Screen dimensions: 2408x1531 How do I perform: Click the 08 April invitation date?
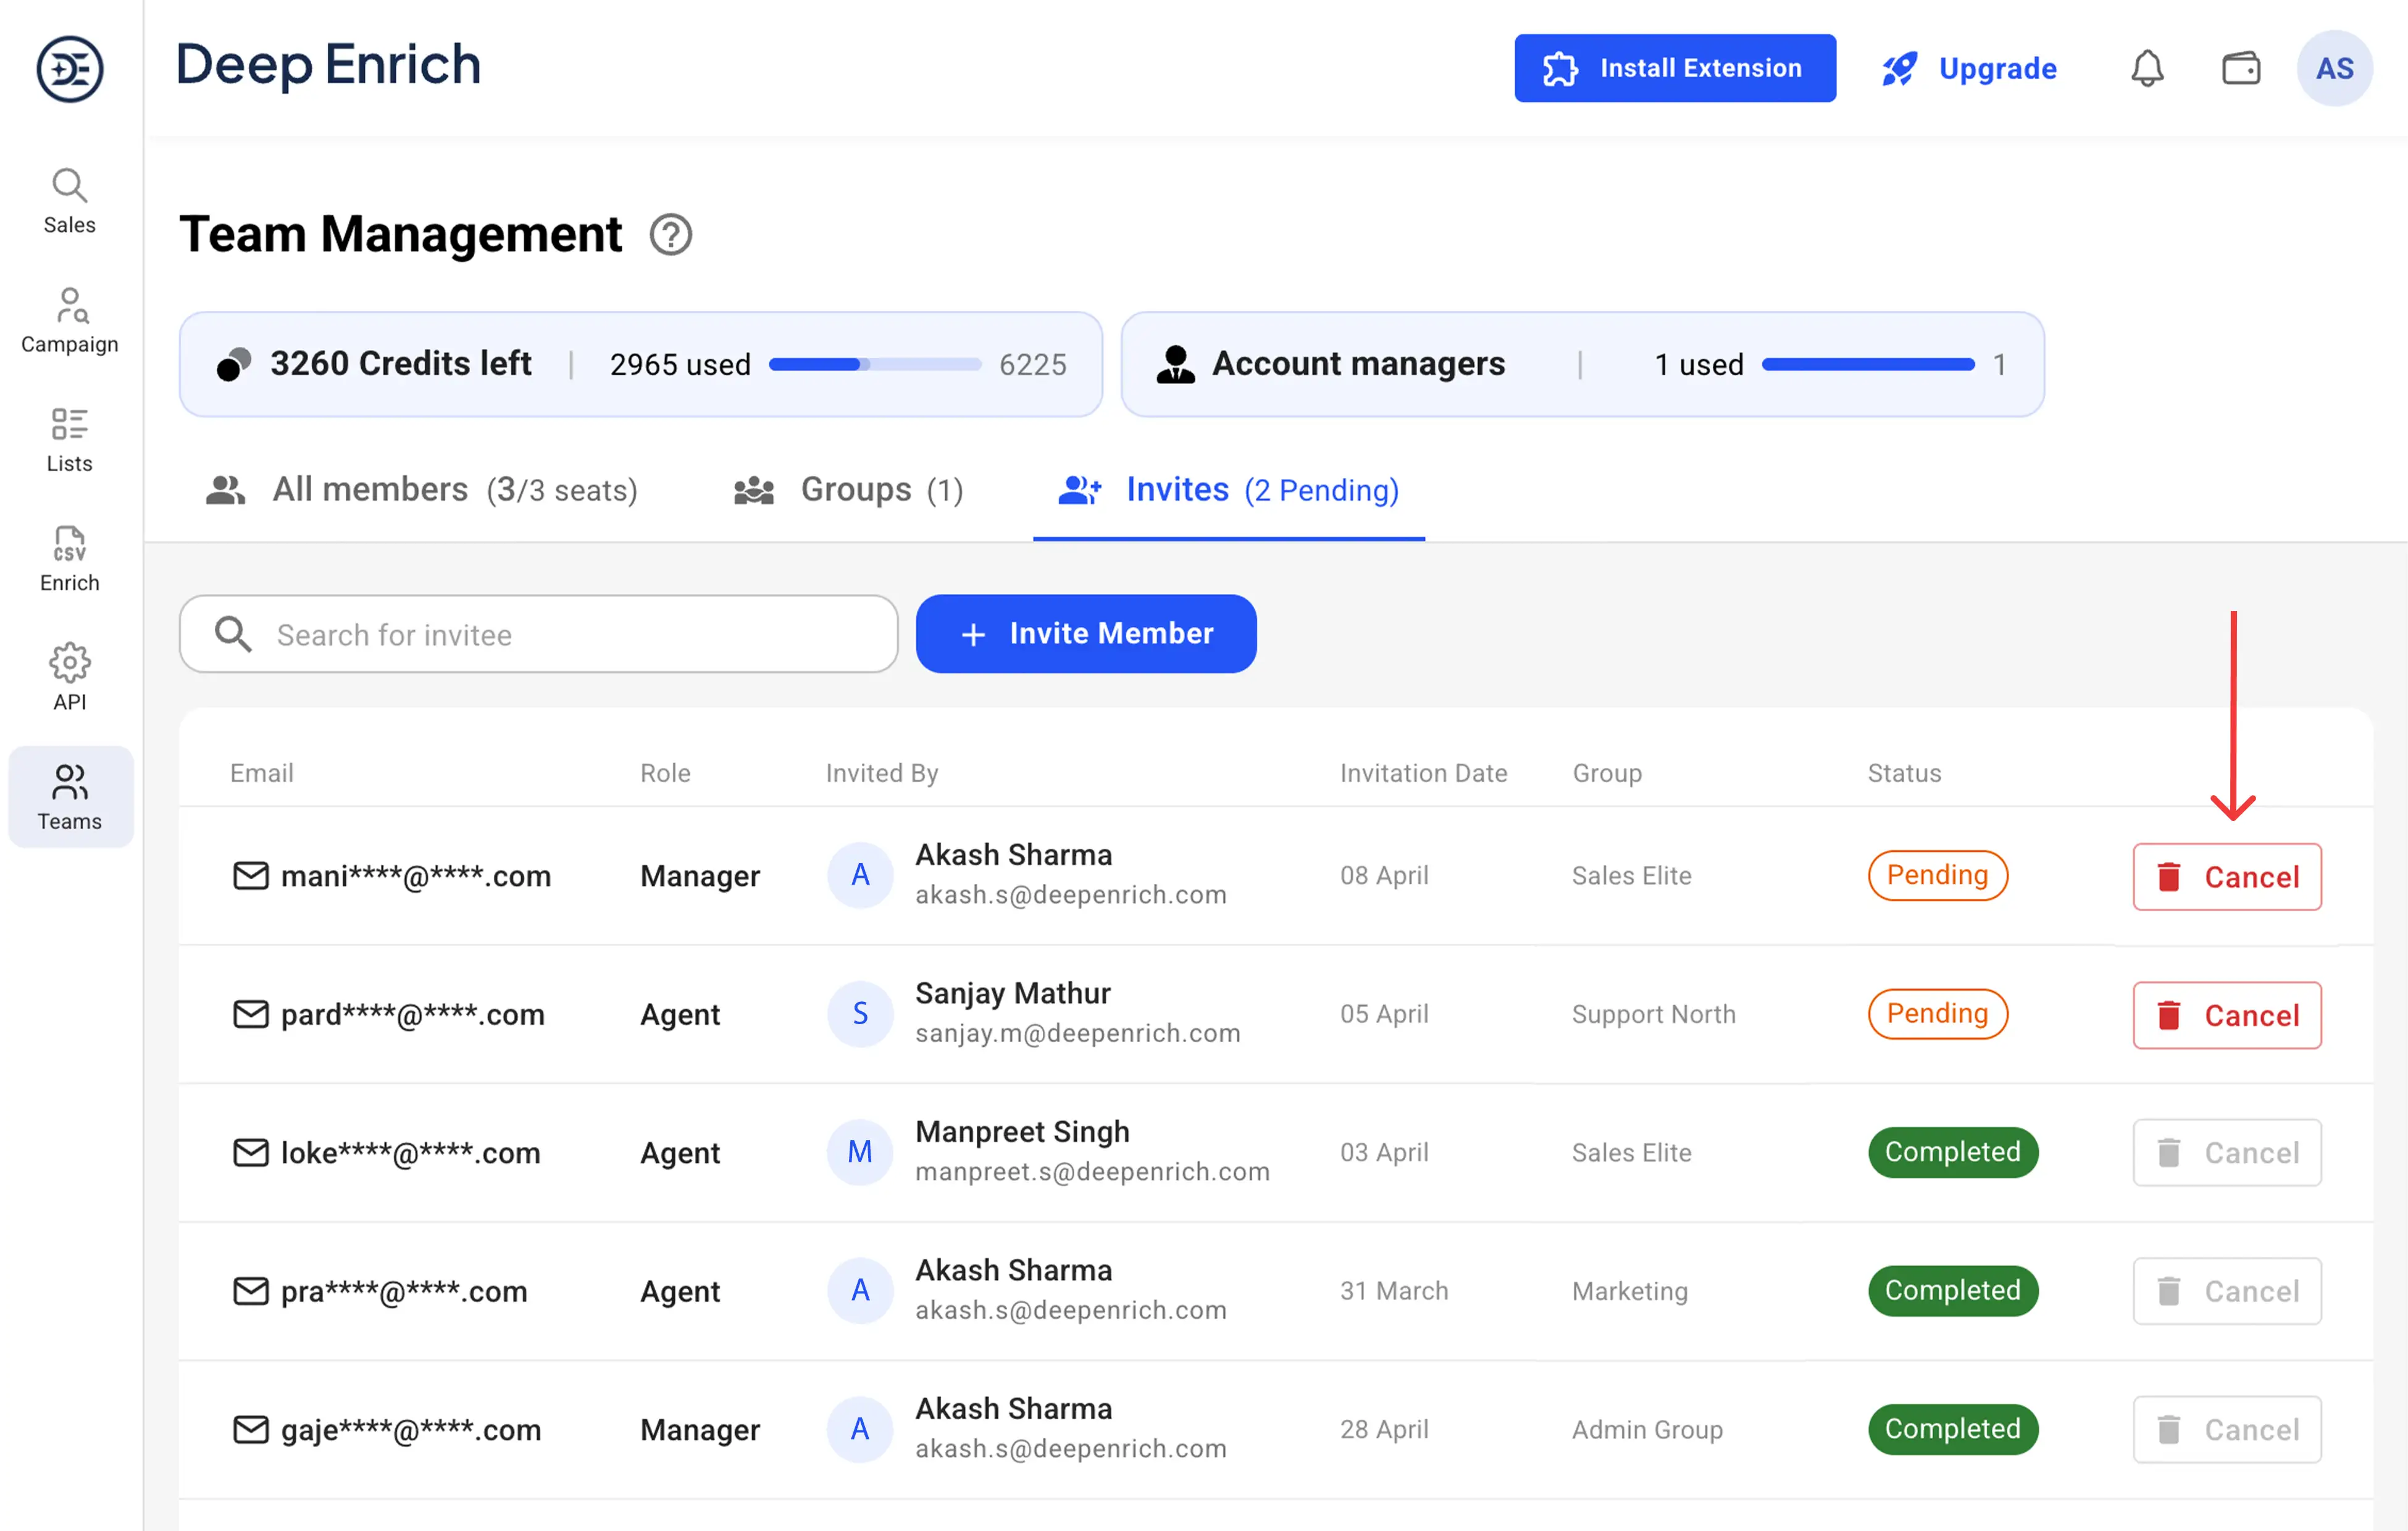click(x=1384, y=876)
